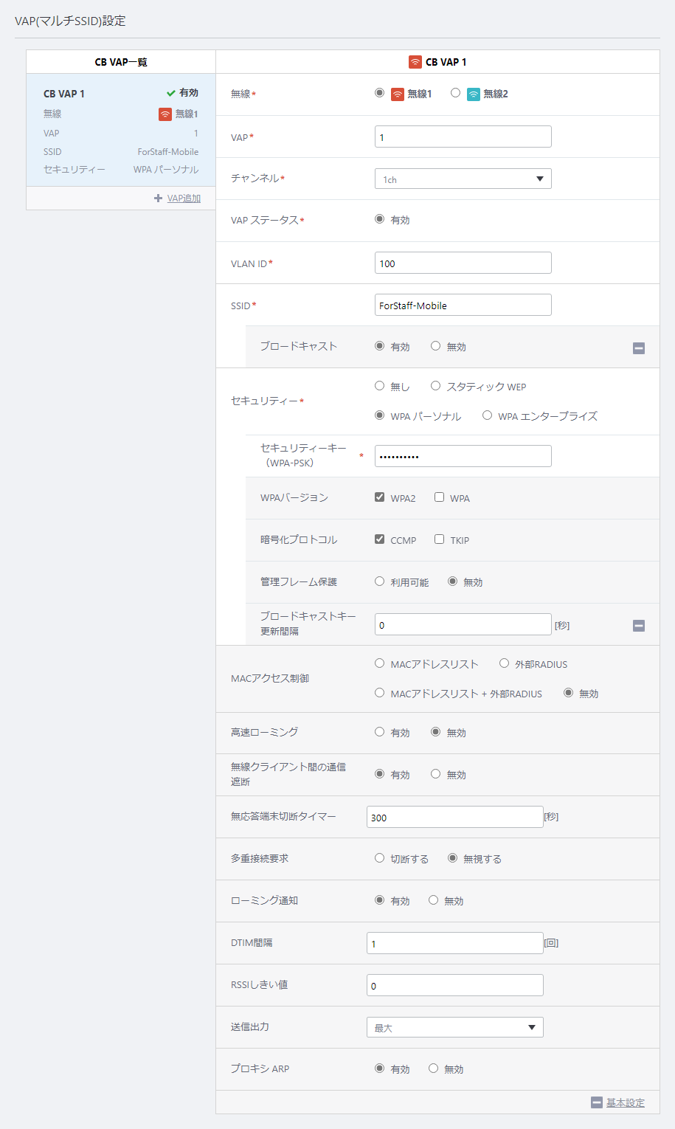Click red wireless icon in CB VAP 1 header
The width and height of the screenshot is (675, 1129).
tap(415, 62)
